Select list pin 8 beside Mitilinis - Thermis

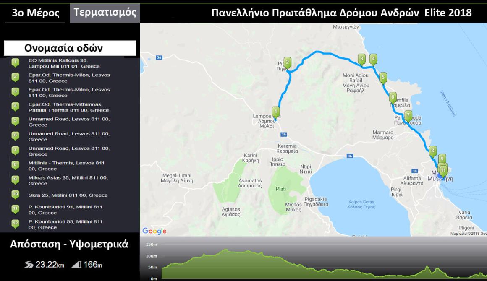point(15,165)
